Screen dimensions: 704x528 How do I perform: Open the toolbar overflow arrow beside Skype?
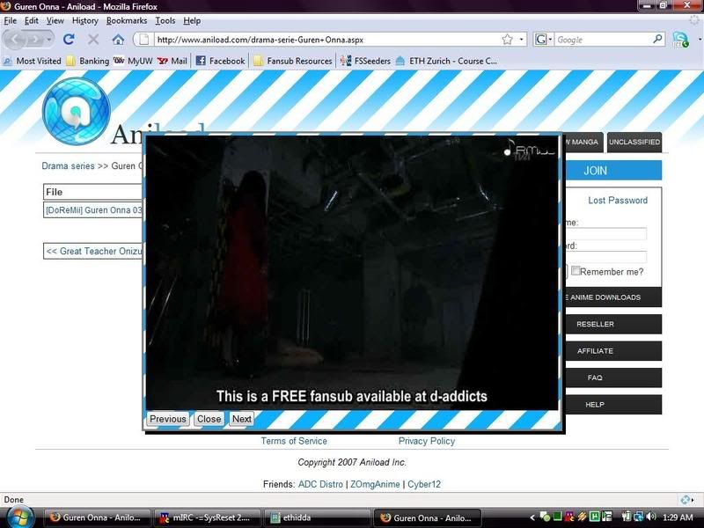pos(700,40)
